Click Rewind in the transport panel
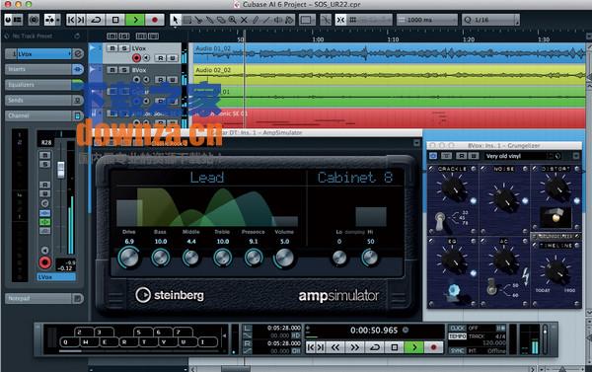Viewport: 592px width, 372px height. [x=335, y=347]
